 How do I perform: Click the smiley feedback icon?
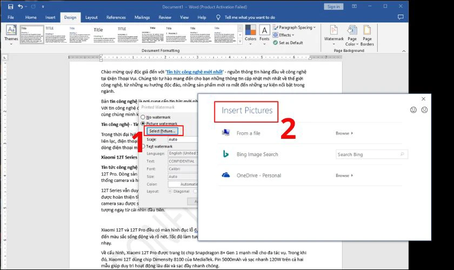pyautogui.click(x=413, y=110)
